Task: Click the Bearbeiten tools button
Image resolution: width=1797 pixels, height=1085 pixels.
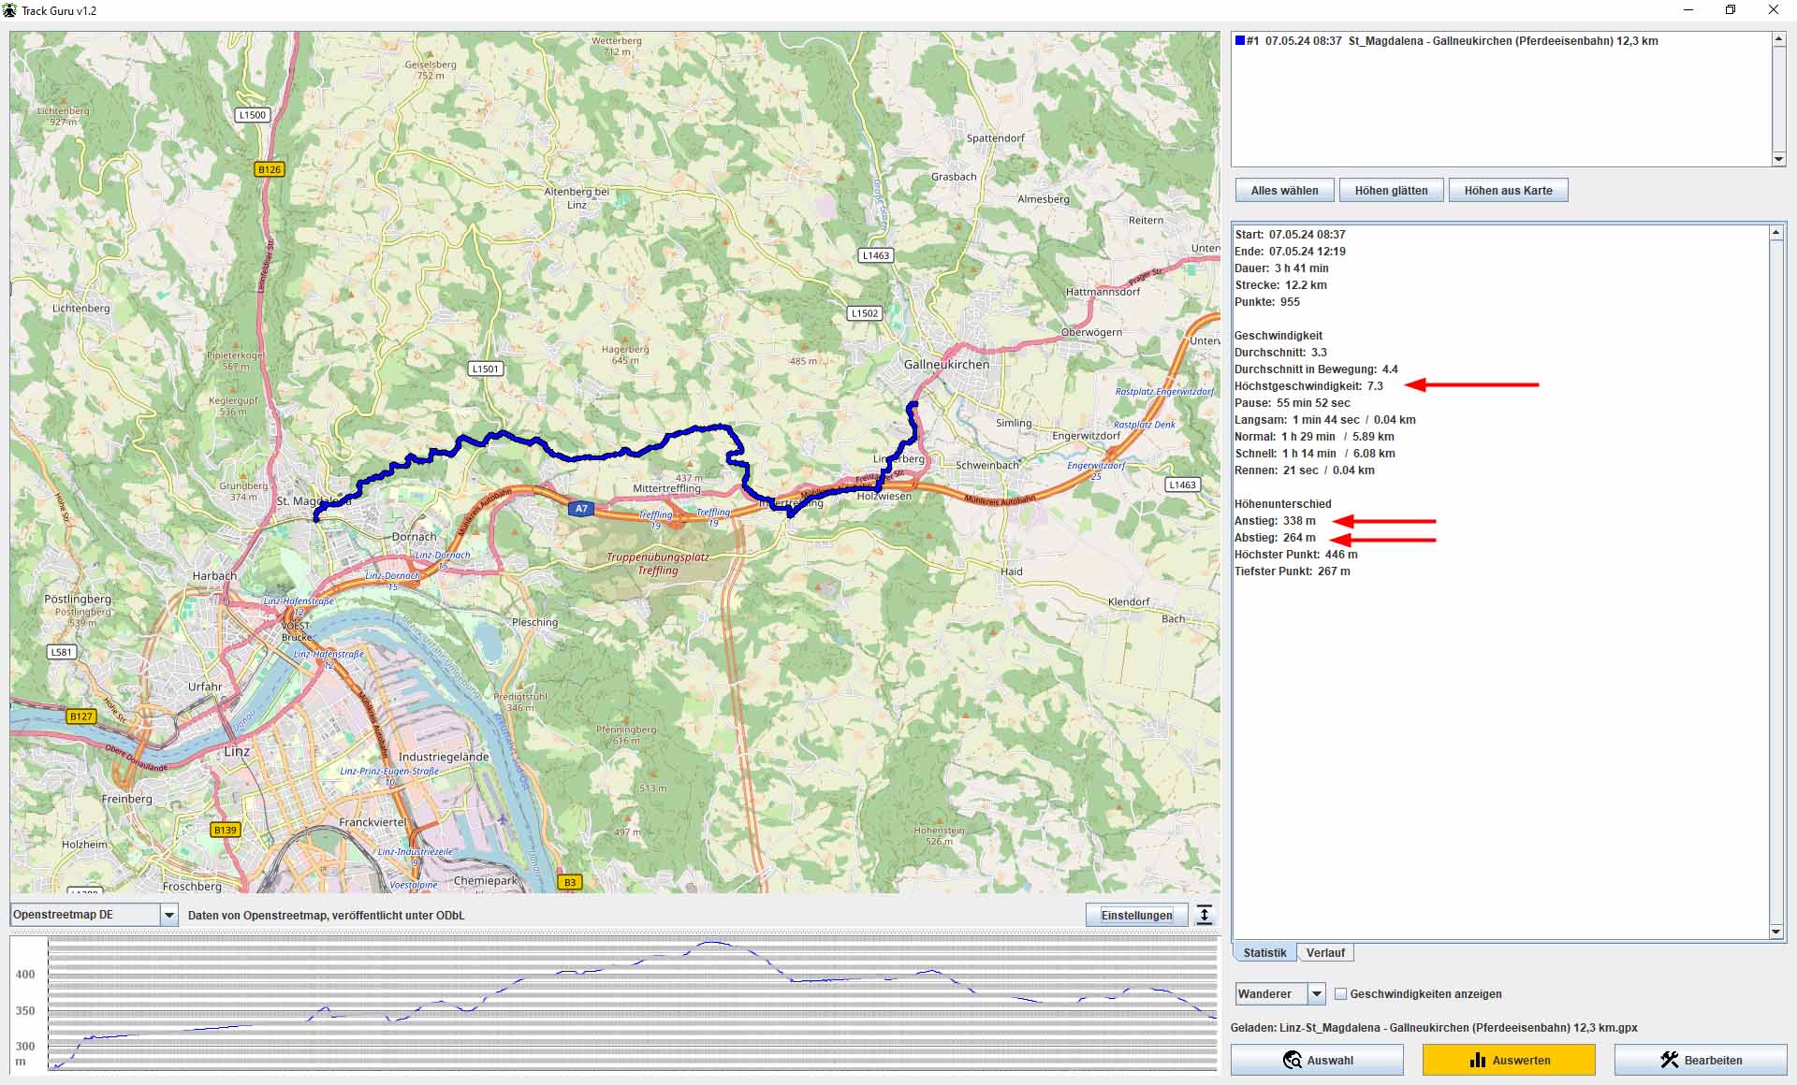Action: [1701, 1060]
